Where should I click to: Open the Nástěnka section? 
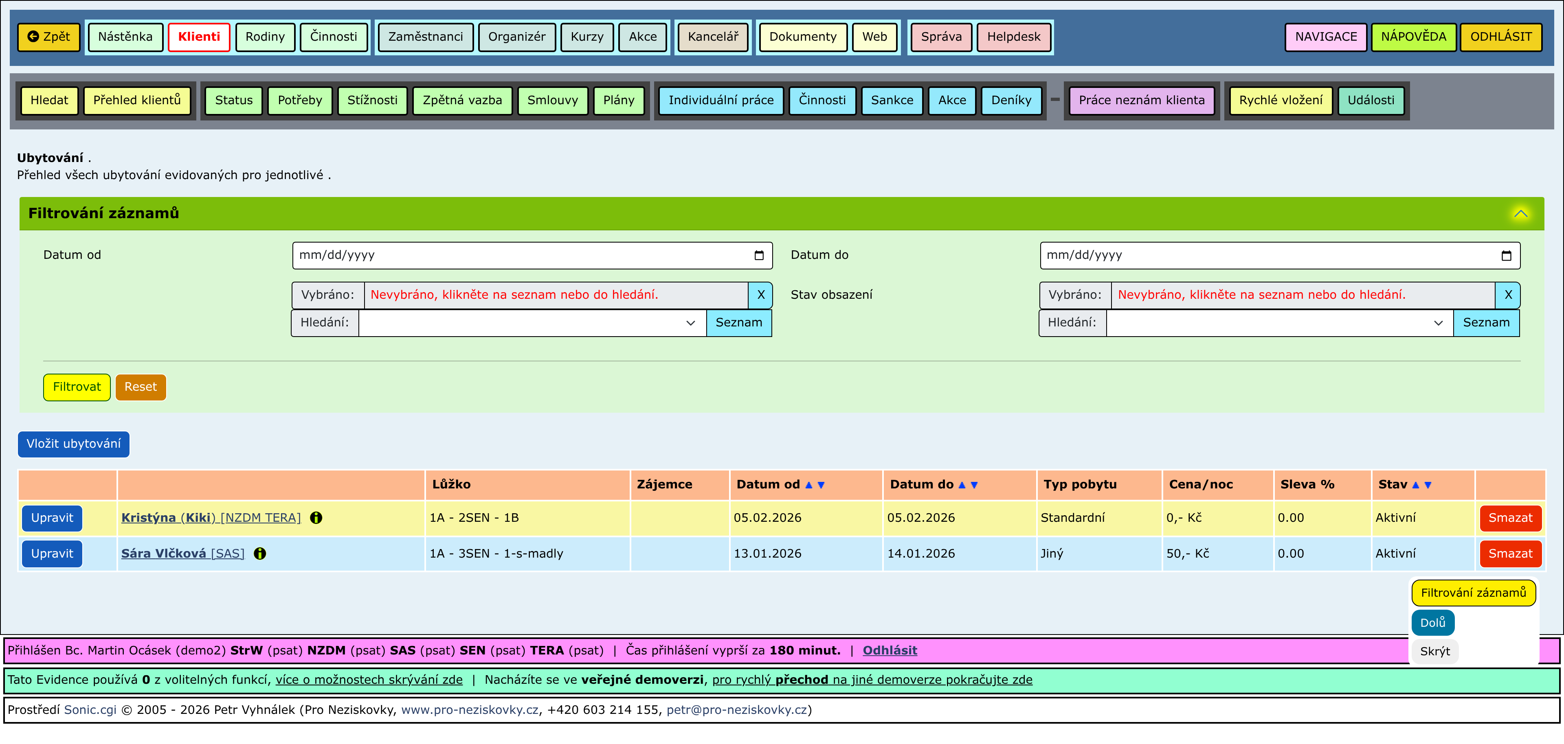pos(125,37)
